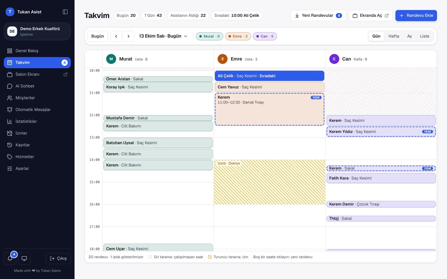Image resolution: width=447 pixels, height=279 pixels.
Task: Switch to Ay view
Action: (410, 36)
